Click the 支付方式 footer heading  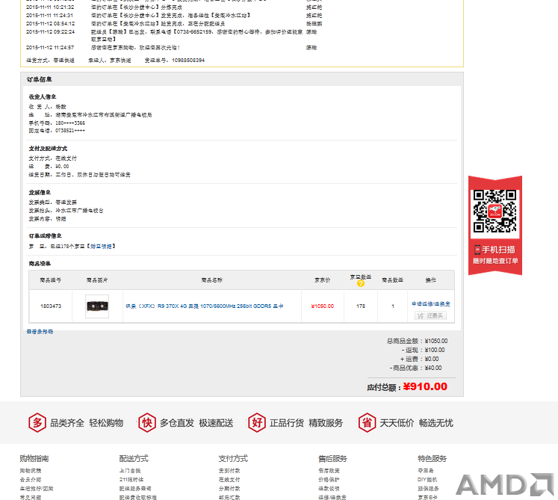click(234, 458)
